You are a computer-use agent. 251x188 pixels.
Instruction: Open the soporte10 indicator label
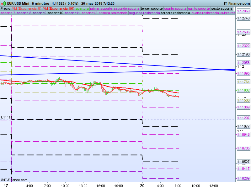(56, 13)
